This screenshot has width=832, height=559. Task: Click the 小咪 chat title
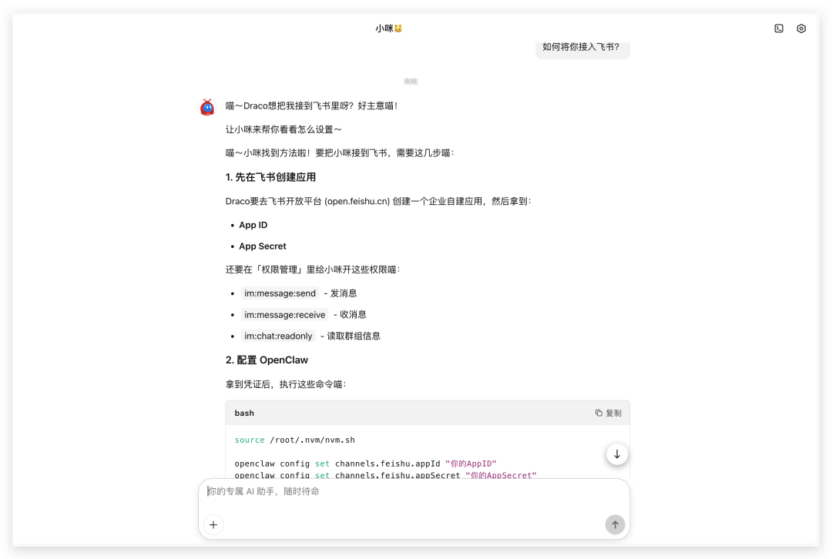point(389,28)
